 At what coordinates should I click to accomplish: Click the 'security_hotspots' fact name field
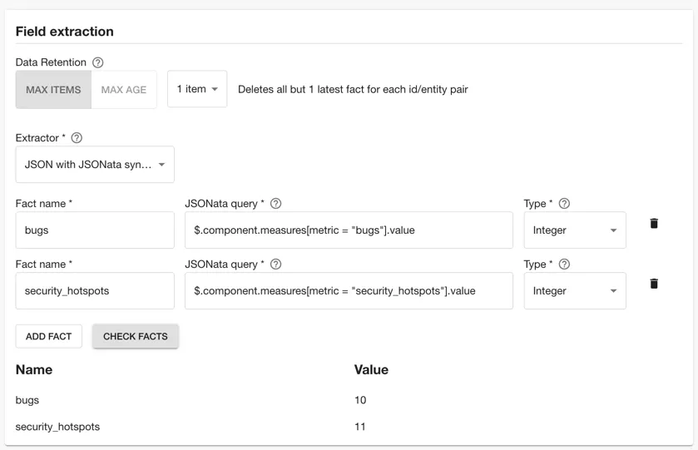pos(95,291)
